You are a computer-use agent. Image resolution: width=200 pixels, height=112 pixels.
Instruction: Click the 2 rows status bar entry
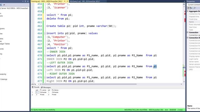tap(180, 110)
